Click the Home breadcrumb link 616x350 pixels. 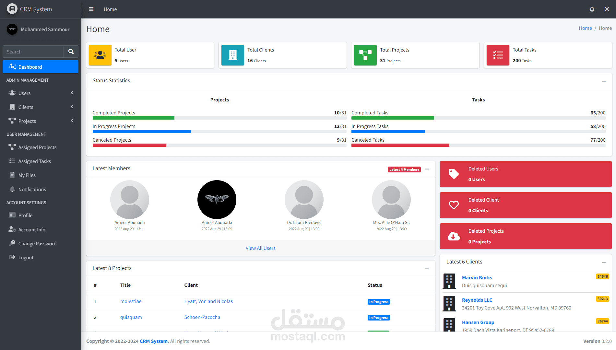pyautogui.click(x=585, y=28)
